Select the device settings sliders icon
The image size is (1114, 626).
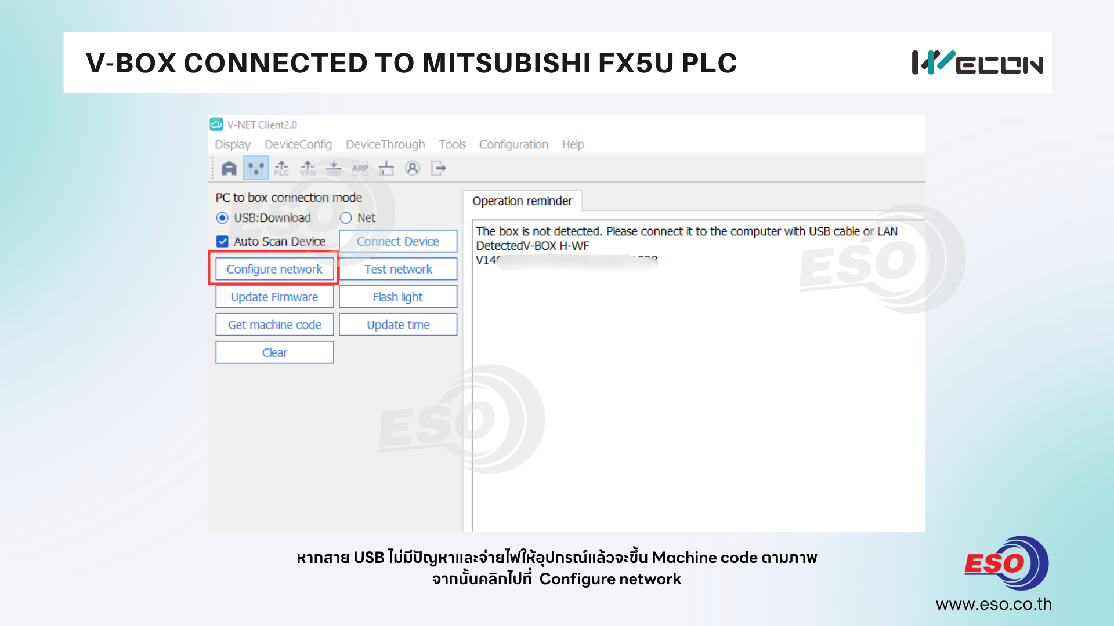[255, 168]
